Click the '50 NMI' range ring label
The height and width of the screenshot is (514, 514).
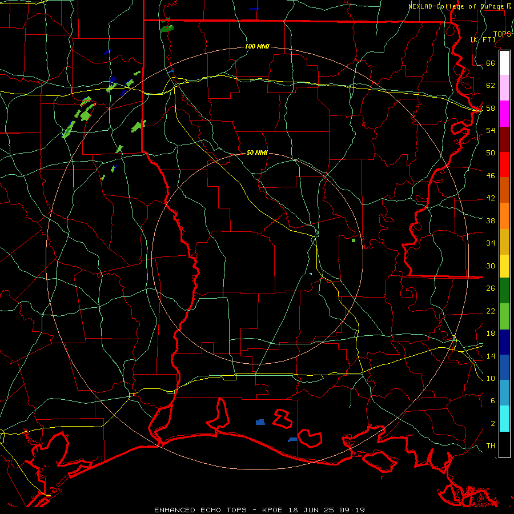point(257,152)
